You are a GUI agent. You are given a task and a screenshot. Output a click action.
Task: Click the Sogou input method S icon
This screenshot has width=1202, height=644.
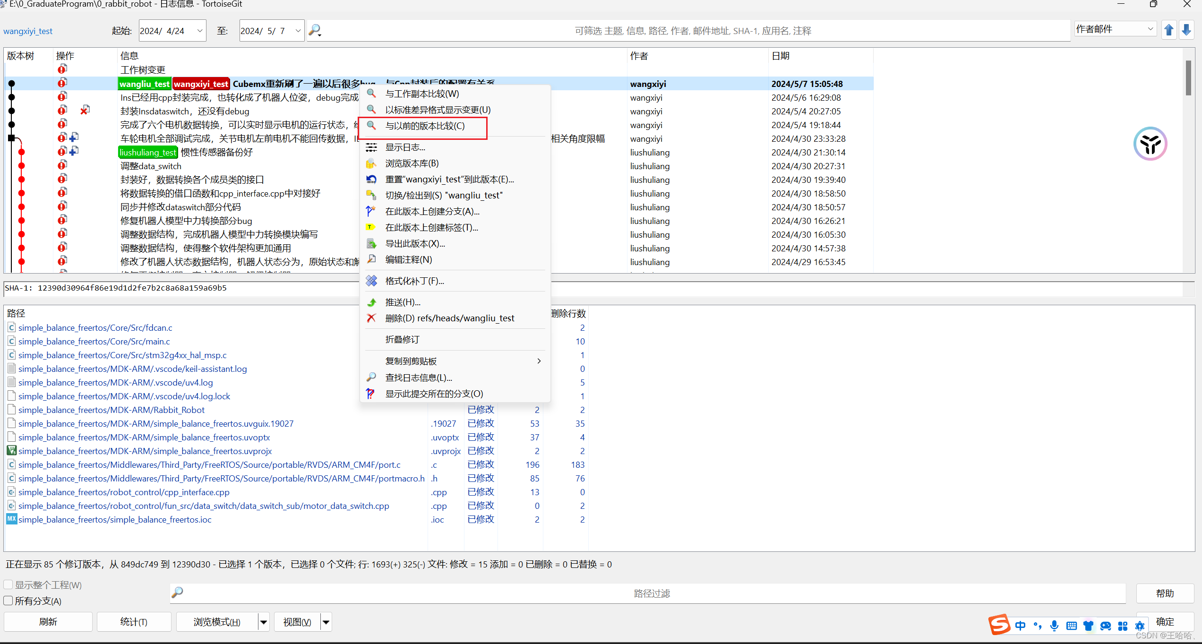tap(999, 625)
